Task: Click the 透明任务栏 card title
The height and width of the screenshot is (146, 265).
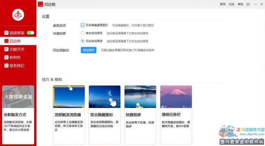Action: pos(171,115)
